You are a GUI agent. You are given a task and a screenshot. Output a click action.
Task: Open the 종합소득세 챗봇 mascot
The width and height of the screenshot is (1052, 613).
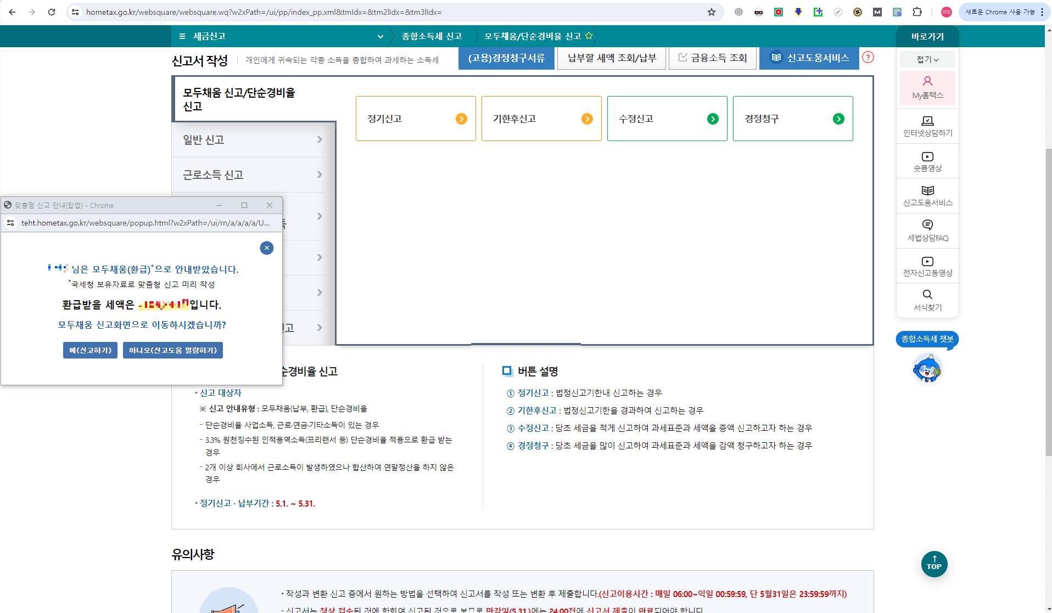(x=927, y=368)
